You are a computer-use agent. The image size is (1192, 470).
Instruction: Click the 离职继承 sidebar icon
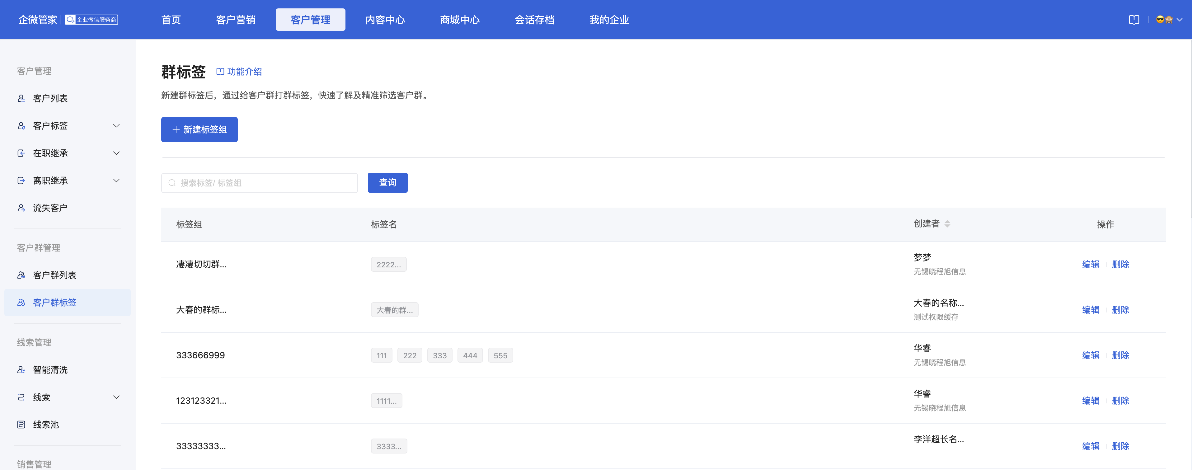coord(21,181)
